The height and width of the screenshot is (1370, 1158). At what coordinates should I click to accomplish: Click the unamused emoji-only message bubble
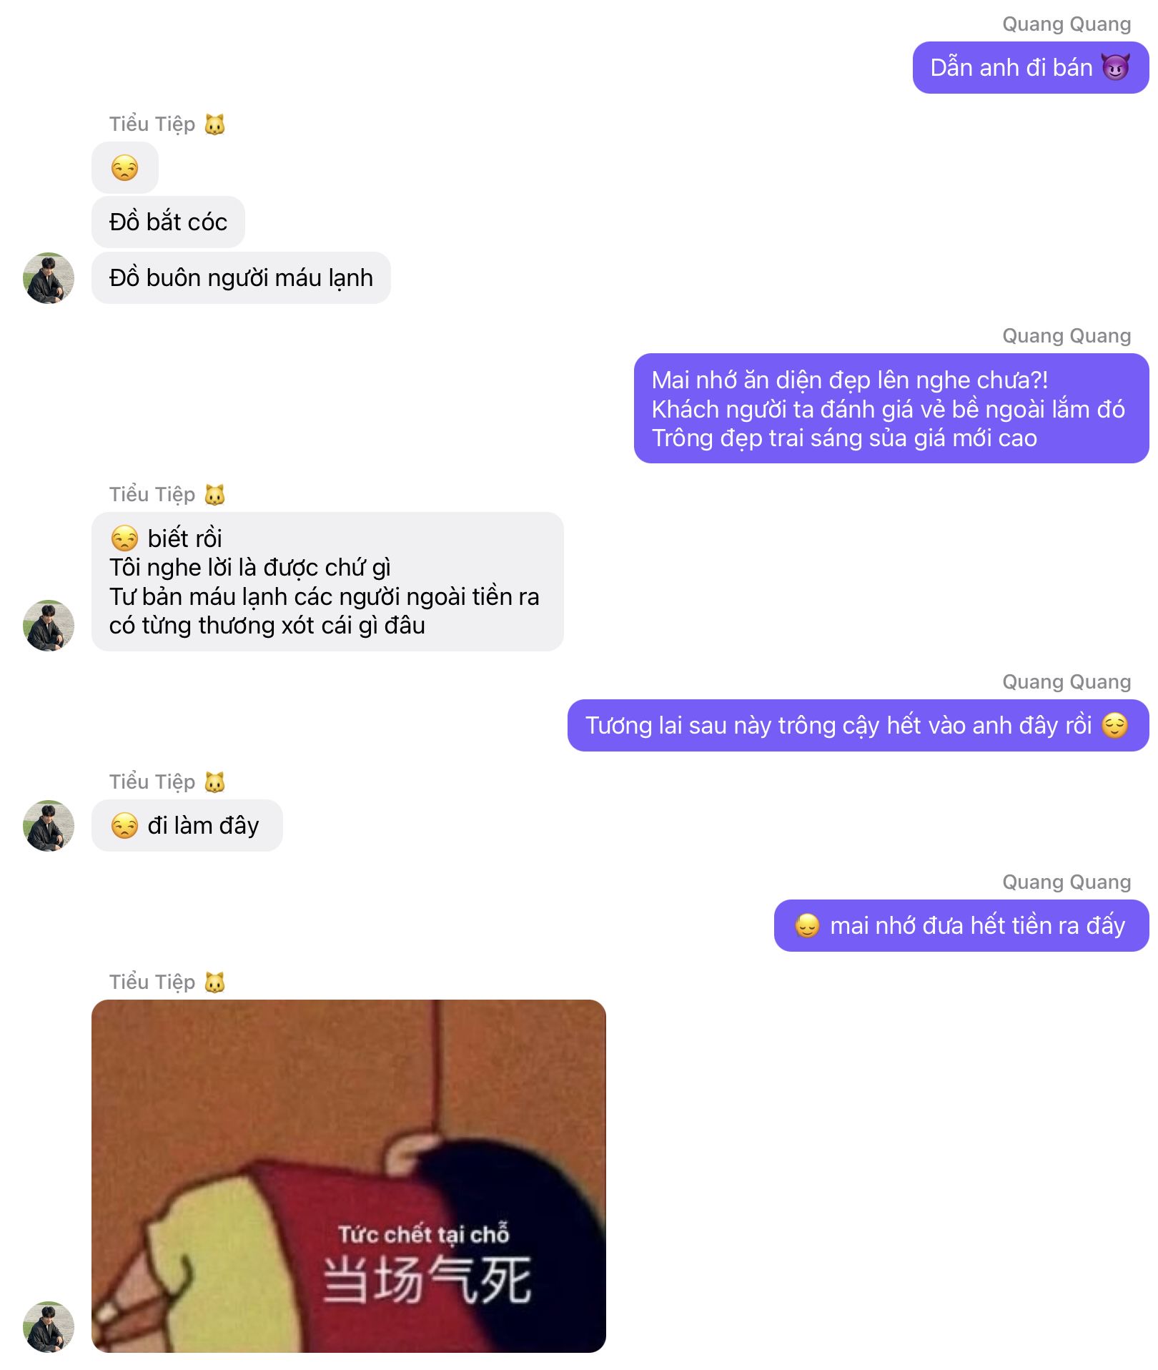click(125, 167)
